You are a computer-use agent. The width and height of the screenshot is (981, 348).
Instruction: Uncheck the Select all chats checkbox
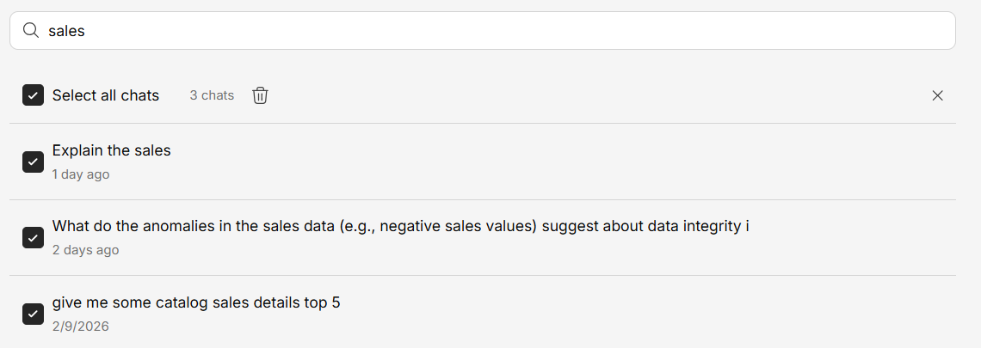tap(34, 95)
